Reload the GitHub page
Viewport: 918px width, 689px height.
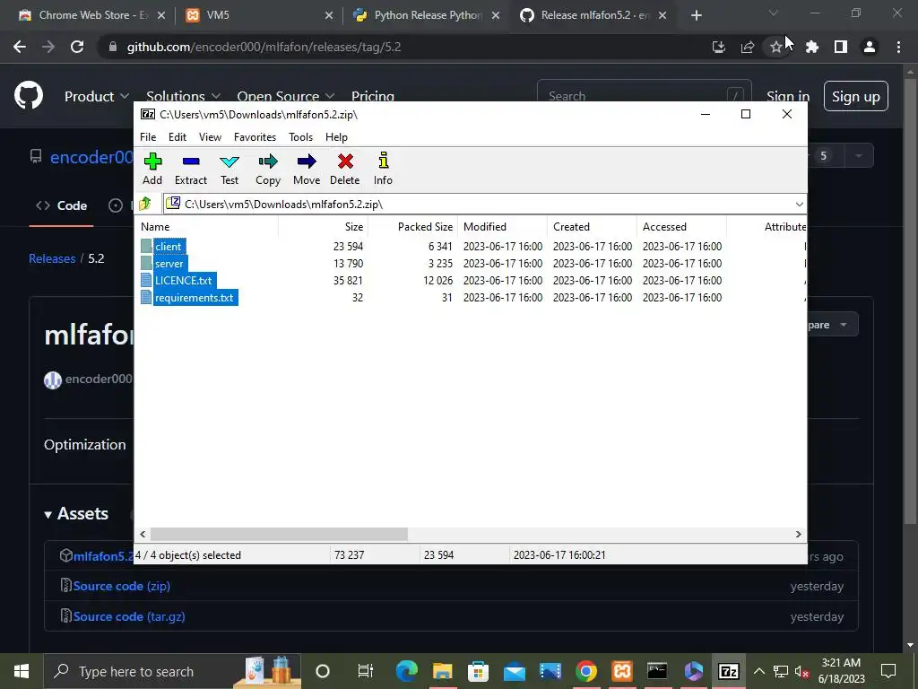click(x=77, y=47)
